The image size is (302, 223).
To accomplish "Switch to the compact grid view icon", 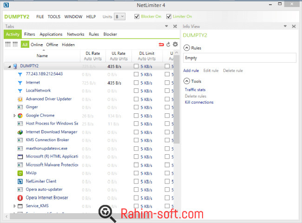I will point(15,44).
